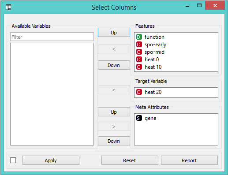This screenshot has height=175, width=228.
Task: Click the Up button beside Features
Action: (x=114, y=33)
